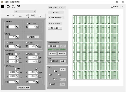Screen dimensions: 126x92
Task: Click the 行数 spinner arrows beside 38
Action: (37, 82)
